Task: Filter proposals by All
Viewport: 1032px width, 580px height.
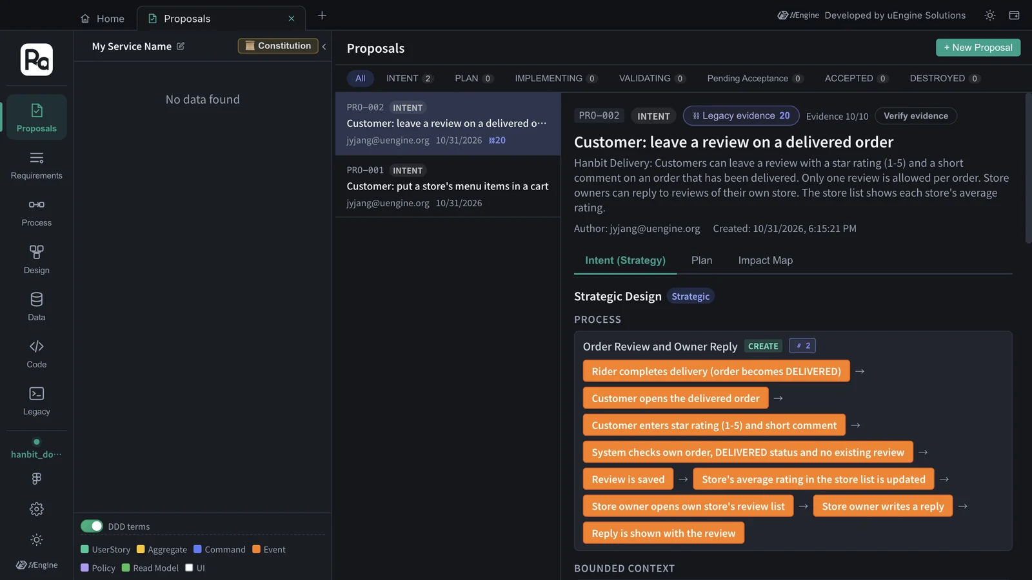Action: (360, 79)
